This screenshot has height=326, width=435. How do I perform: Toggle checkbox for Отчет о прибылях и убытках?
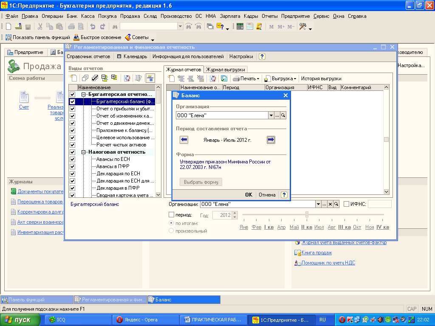[72, 109]
